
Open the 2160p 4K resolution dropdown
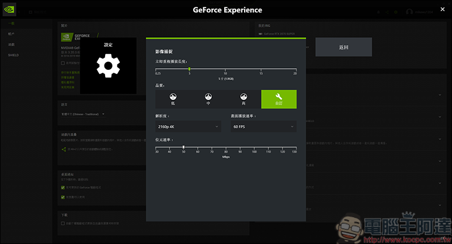(188, 126)
